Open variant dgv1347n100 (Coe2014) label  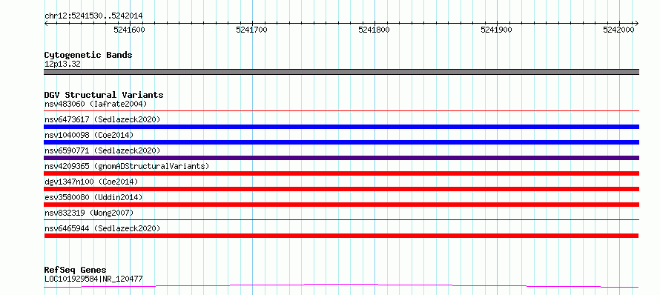click(91, 182)
